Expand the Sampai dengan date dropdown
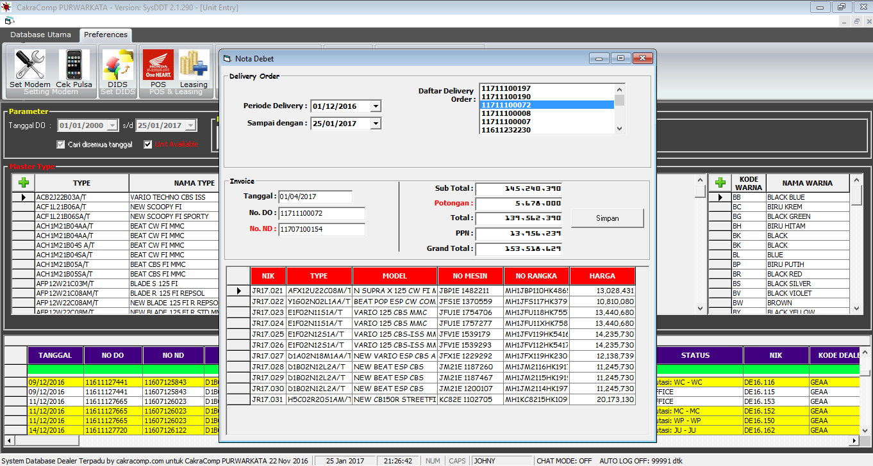The height and width of the screenshot is (466, 873). (x=376, y=124)
